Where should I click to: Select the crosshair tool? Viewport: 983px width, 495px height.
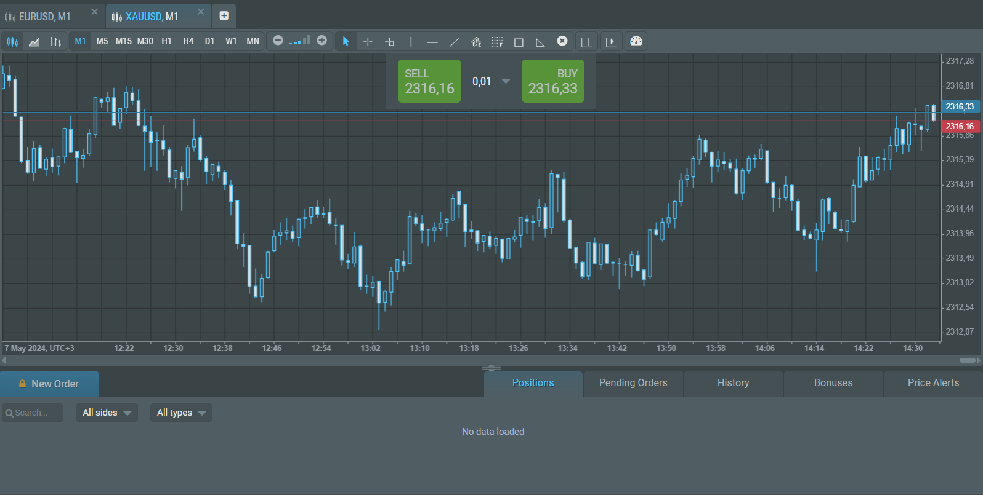(368, 41)
